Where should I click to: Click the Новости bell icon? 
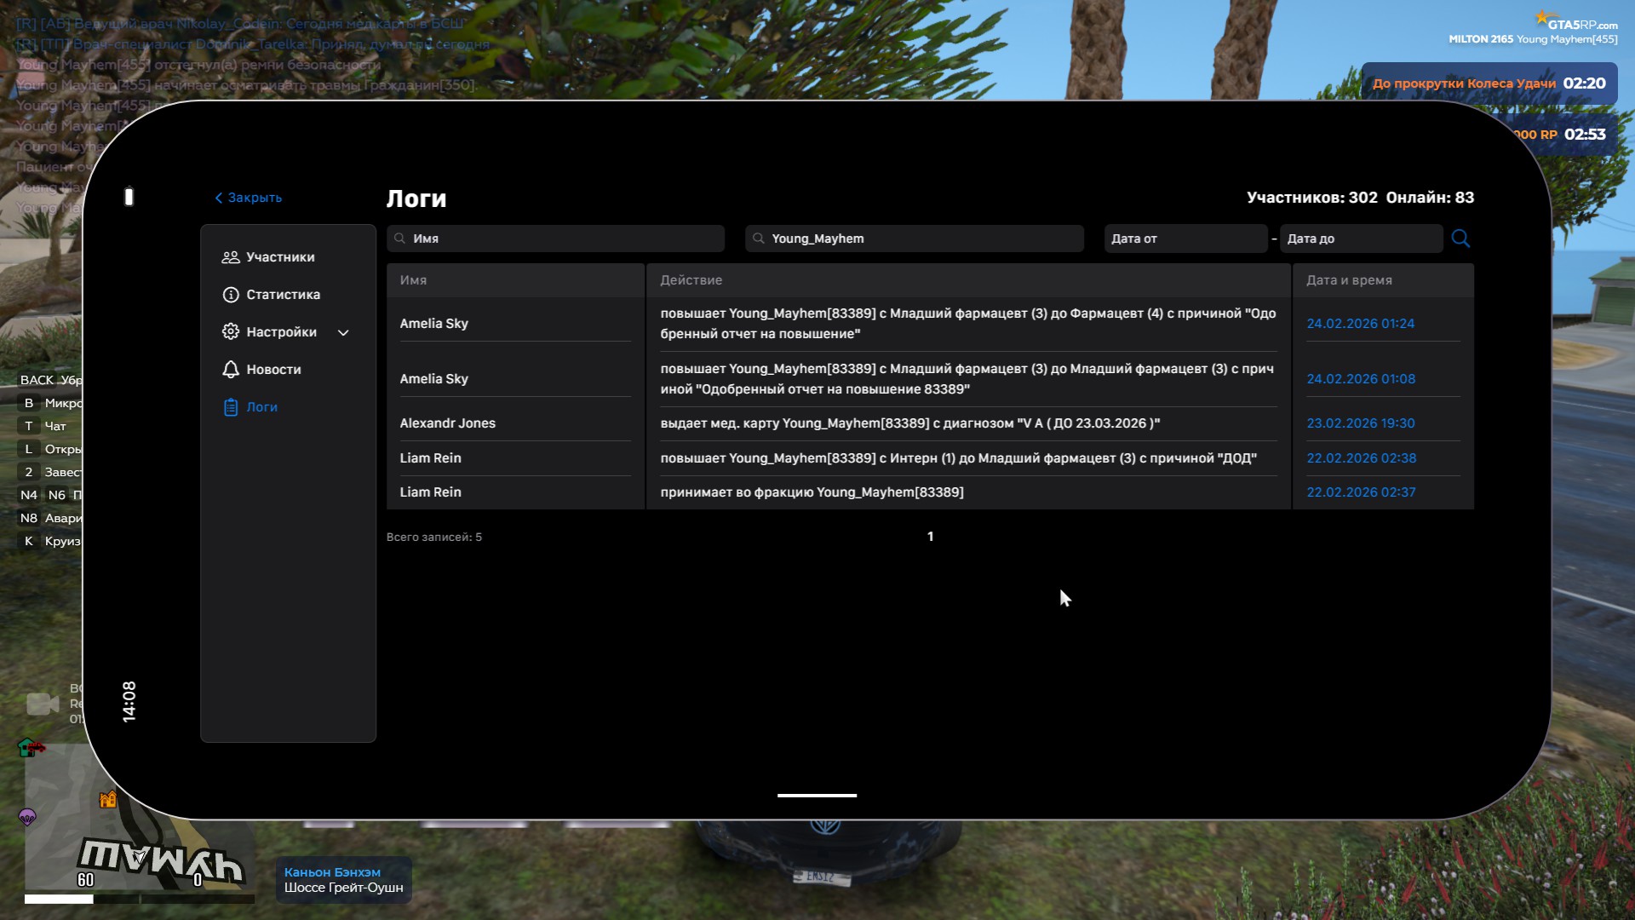point(230,370)
